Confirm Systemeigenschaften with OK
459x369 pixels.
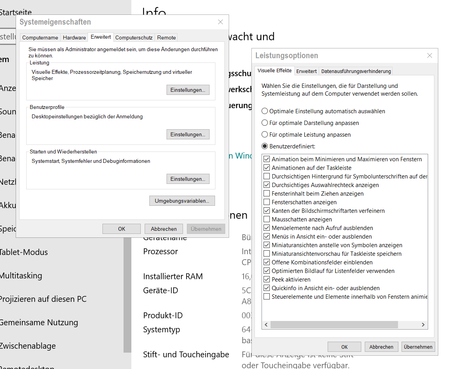click(122, 229)
